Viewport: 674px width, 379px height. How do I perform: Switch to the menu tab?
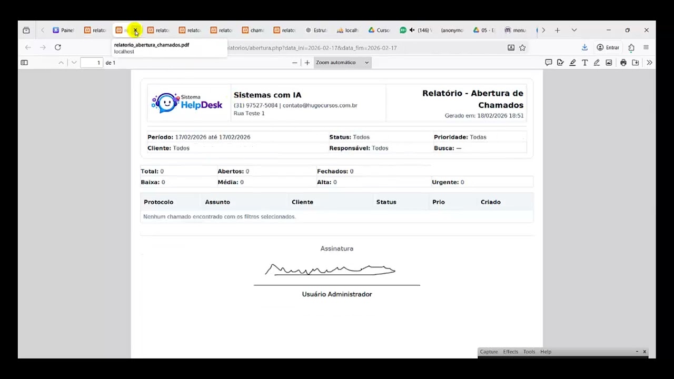pos(516,30)
